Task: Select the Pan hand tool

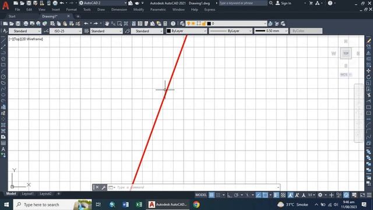Action: point(107,23)
